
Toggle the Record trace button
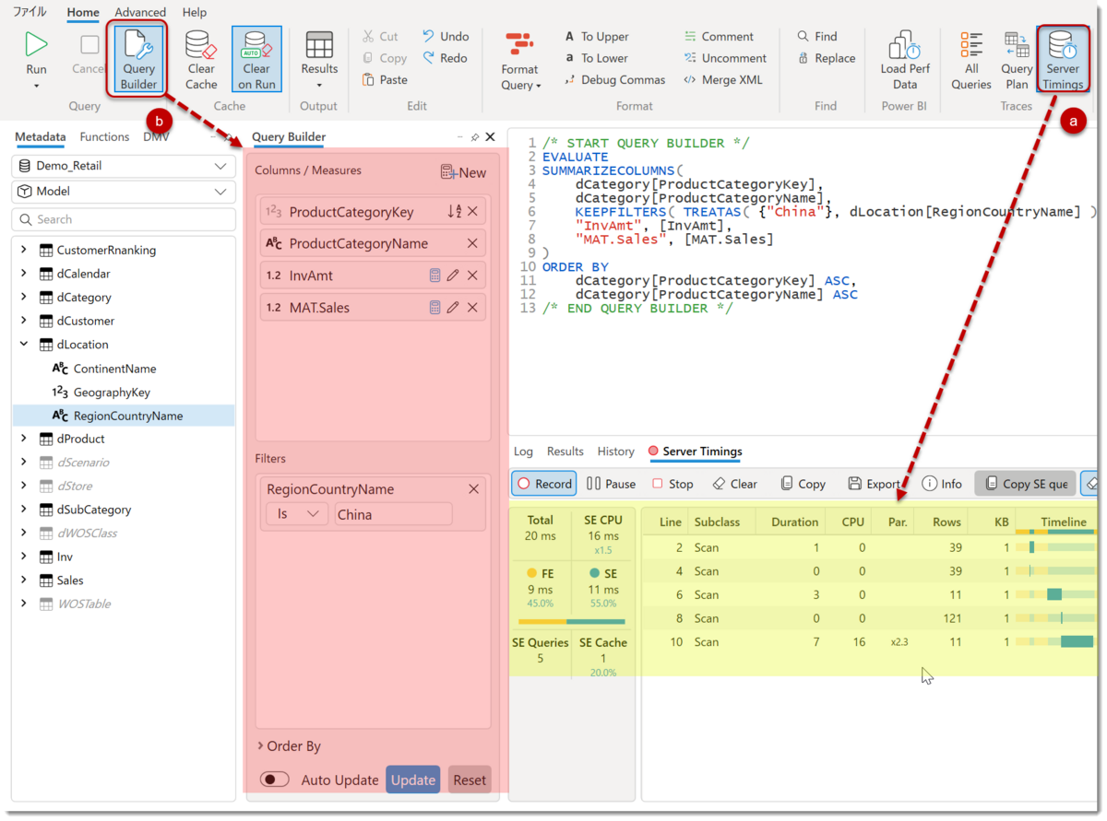tap(544, 484)
